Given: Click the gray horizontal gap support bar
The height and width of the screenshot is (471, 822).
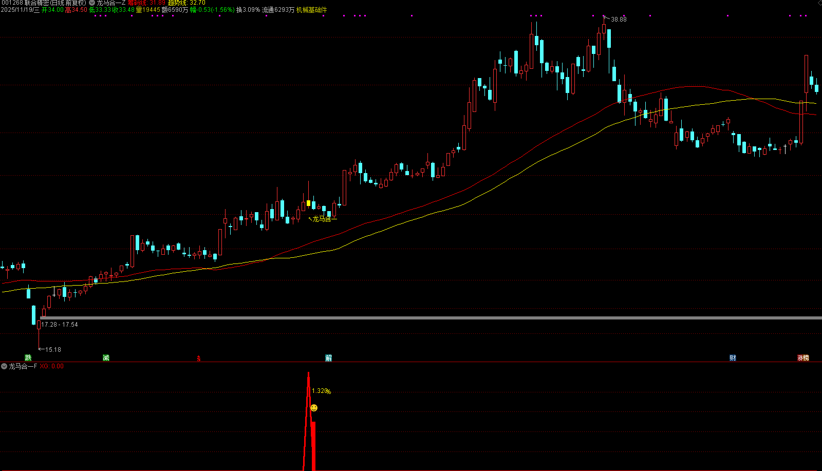Looking at the screenshot, I should [x=431, y=318].
